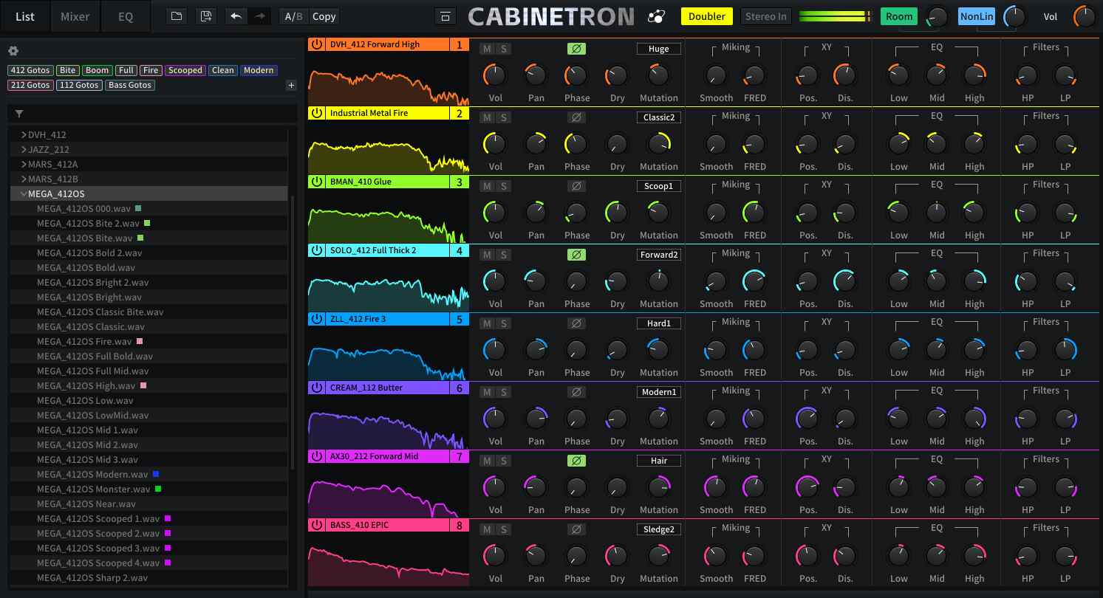Click the Copy button in the toolbar

(324, 16)
